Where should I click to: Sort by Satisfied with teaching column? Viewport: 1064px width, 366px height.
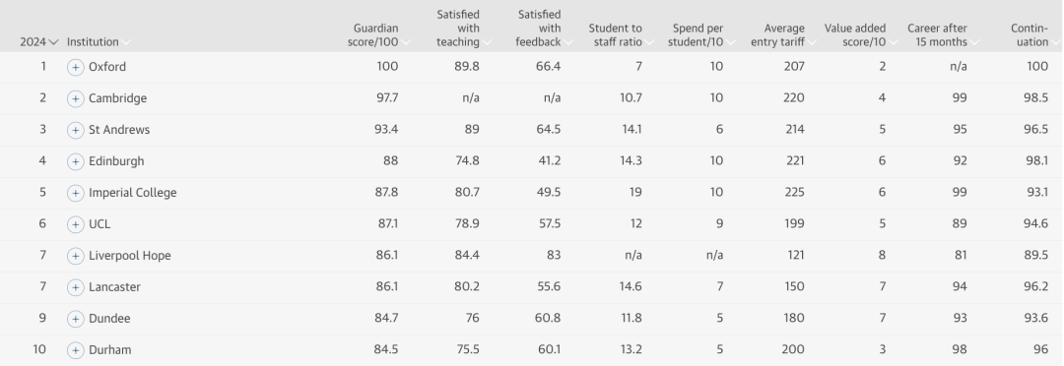click(x=463, y=29)
